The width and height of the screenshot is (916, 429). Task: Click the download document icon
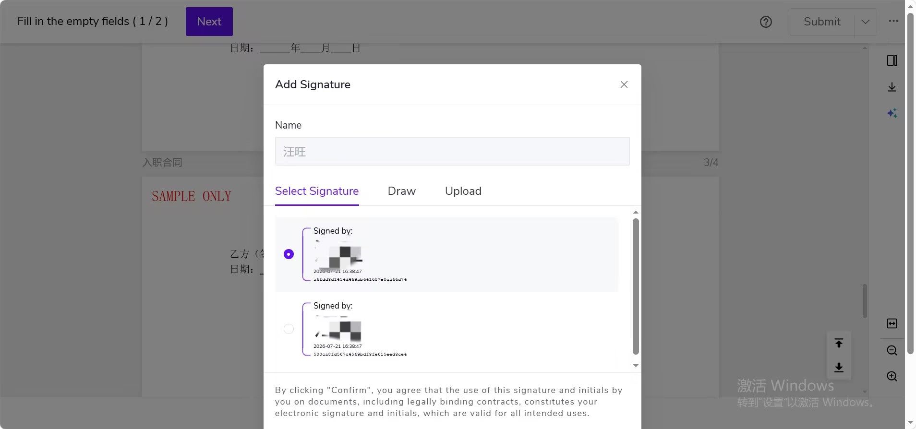coord(892,87)
